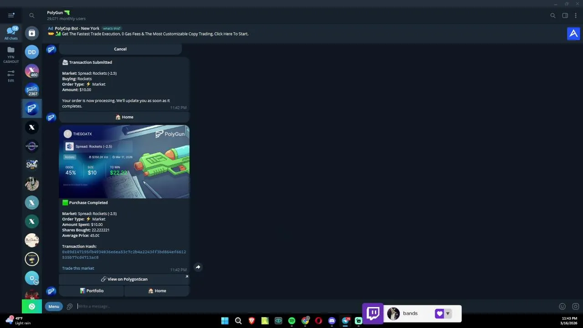Click the purple heart follow button

click(439, 313)
